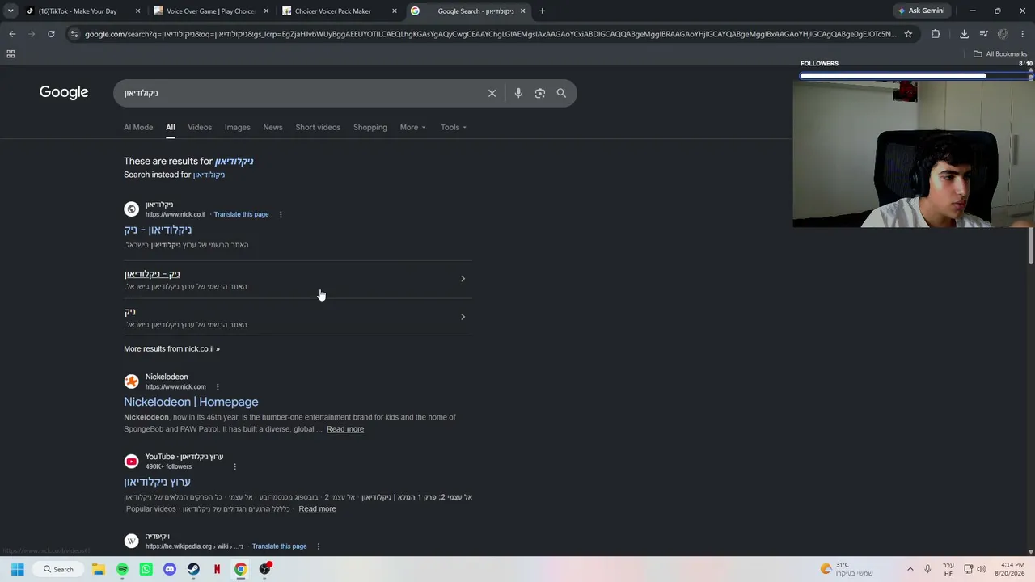Start a voice search with the microphone
The height and width of the screenshot is (582, 1035).
[x=518, y=93]
